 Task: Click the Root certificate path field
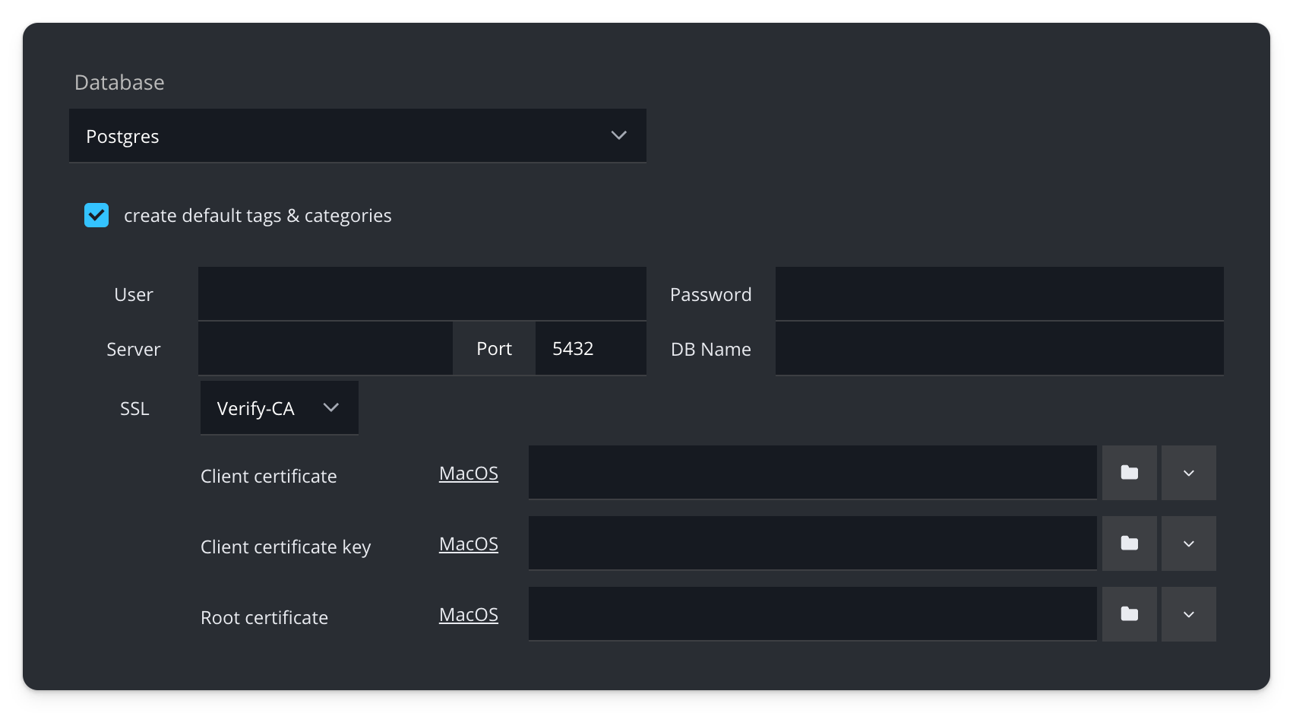(x=812, y=614)
